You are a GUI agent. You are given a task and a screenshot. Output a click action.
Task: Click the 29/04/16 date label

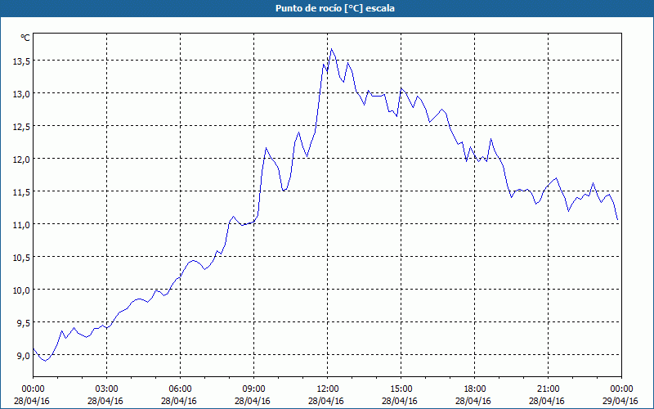coord(620,401)
